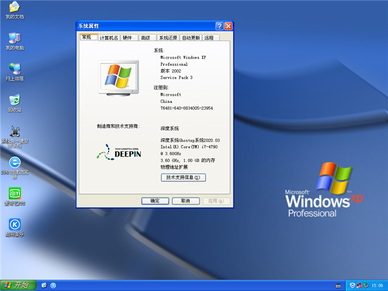Click the '3.60 GHz, 1.00 GB' memory text

[x=188, y=160]
